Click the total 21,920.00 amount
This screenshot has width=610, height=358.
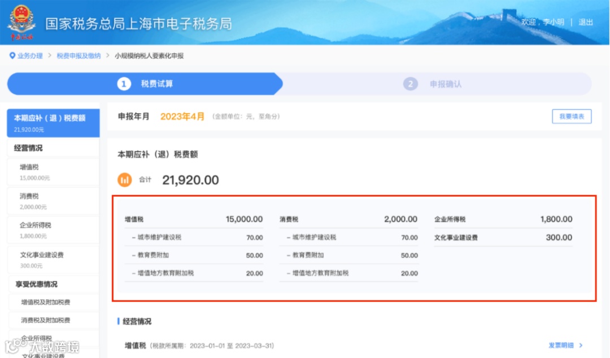[x=190, y=180]
